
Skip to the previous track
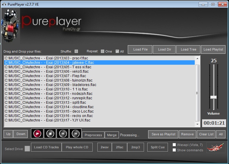[x=63, y=134]
